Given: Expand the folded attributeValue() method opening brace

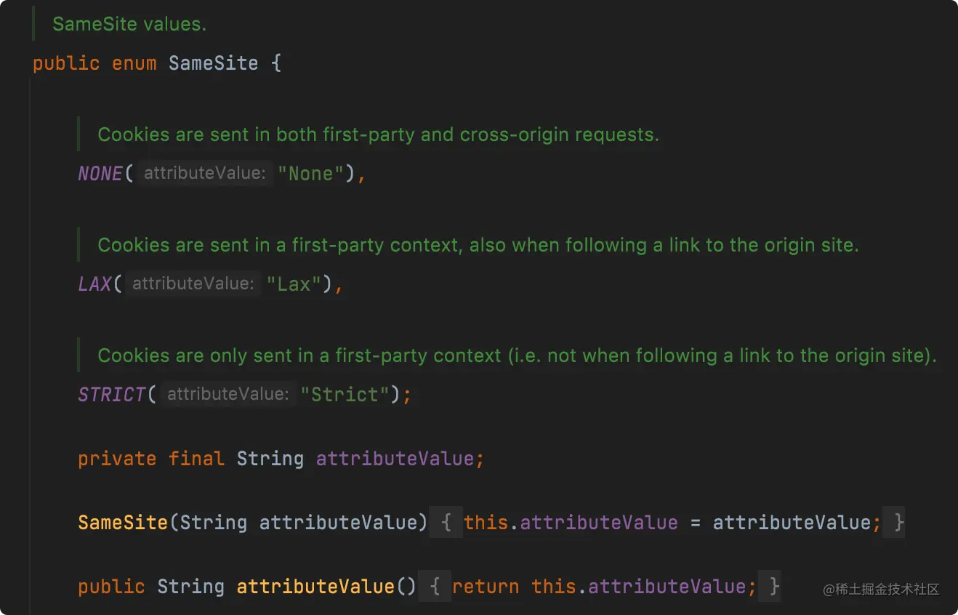Looking at the screenshot, I should pyautogui.click(x=435, y=587).
